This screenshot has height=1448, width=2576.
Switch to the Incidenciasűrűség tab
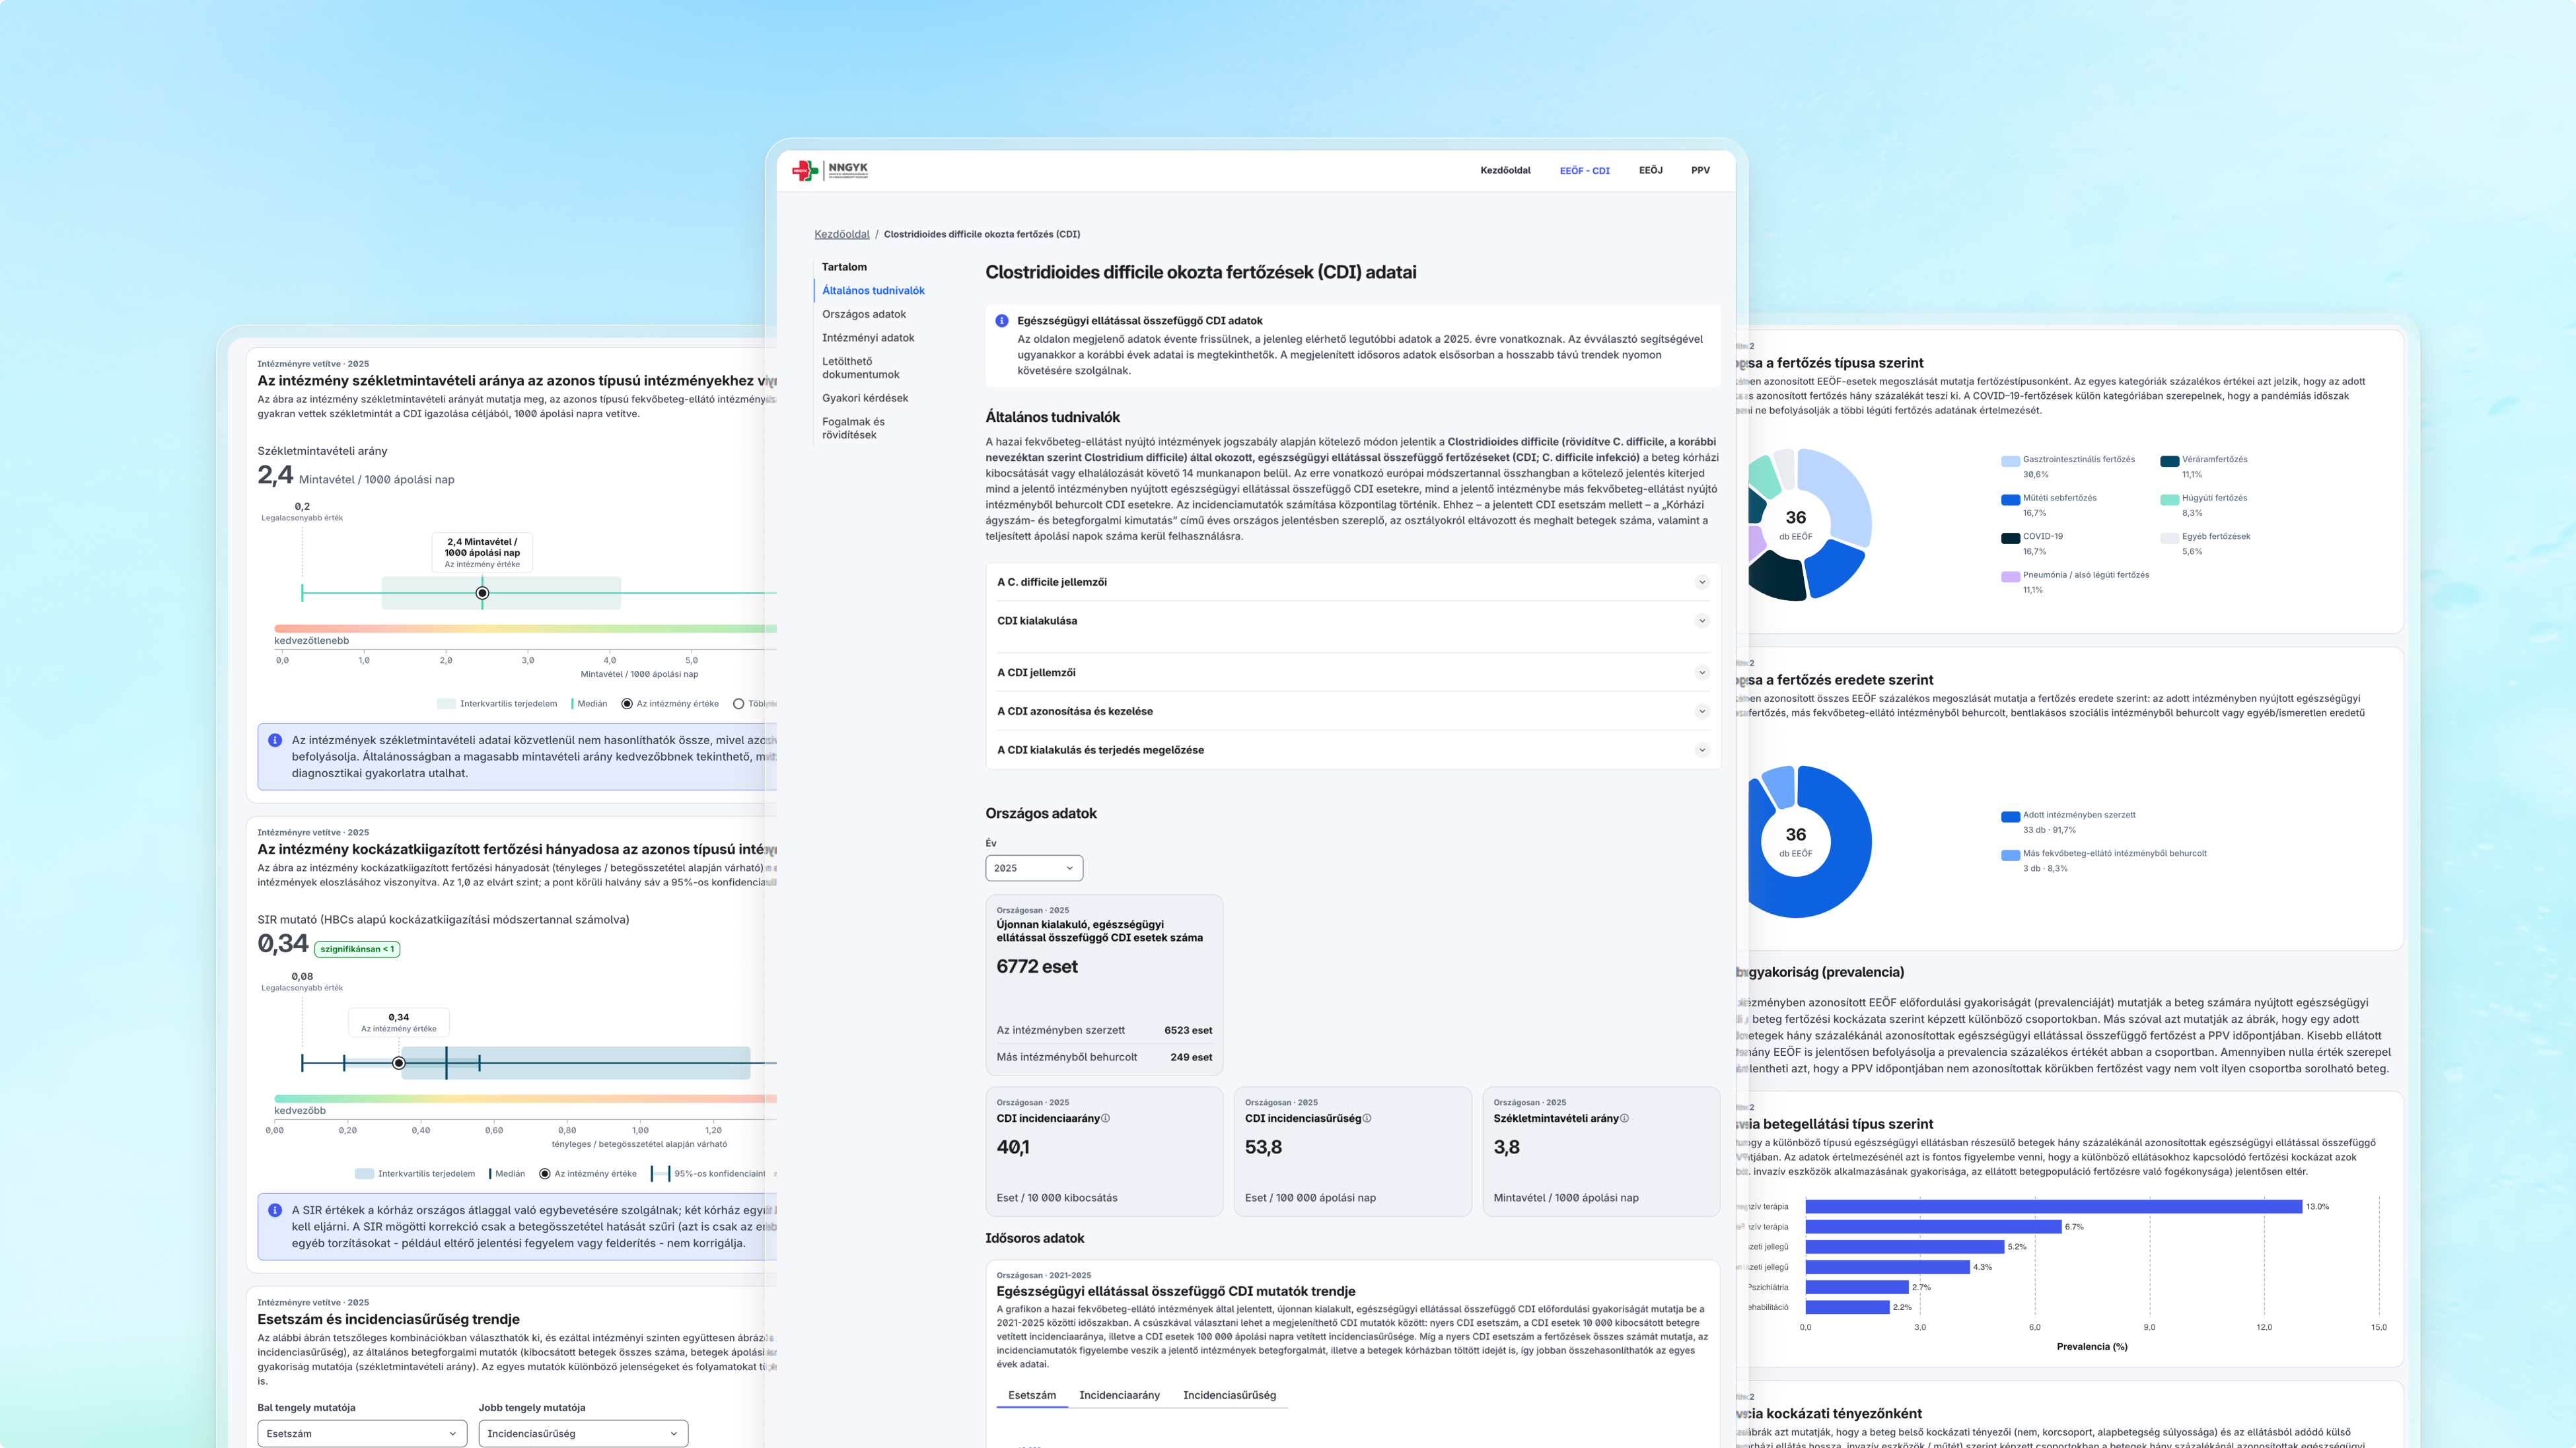[x=1229, y=1395]
